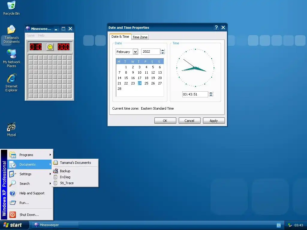Viewport: 307px width, 230px height.
Task: Click the Help and Support question icon
Action: 13,193
